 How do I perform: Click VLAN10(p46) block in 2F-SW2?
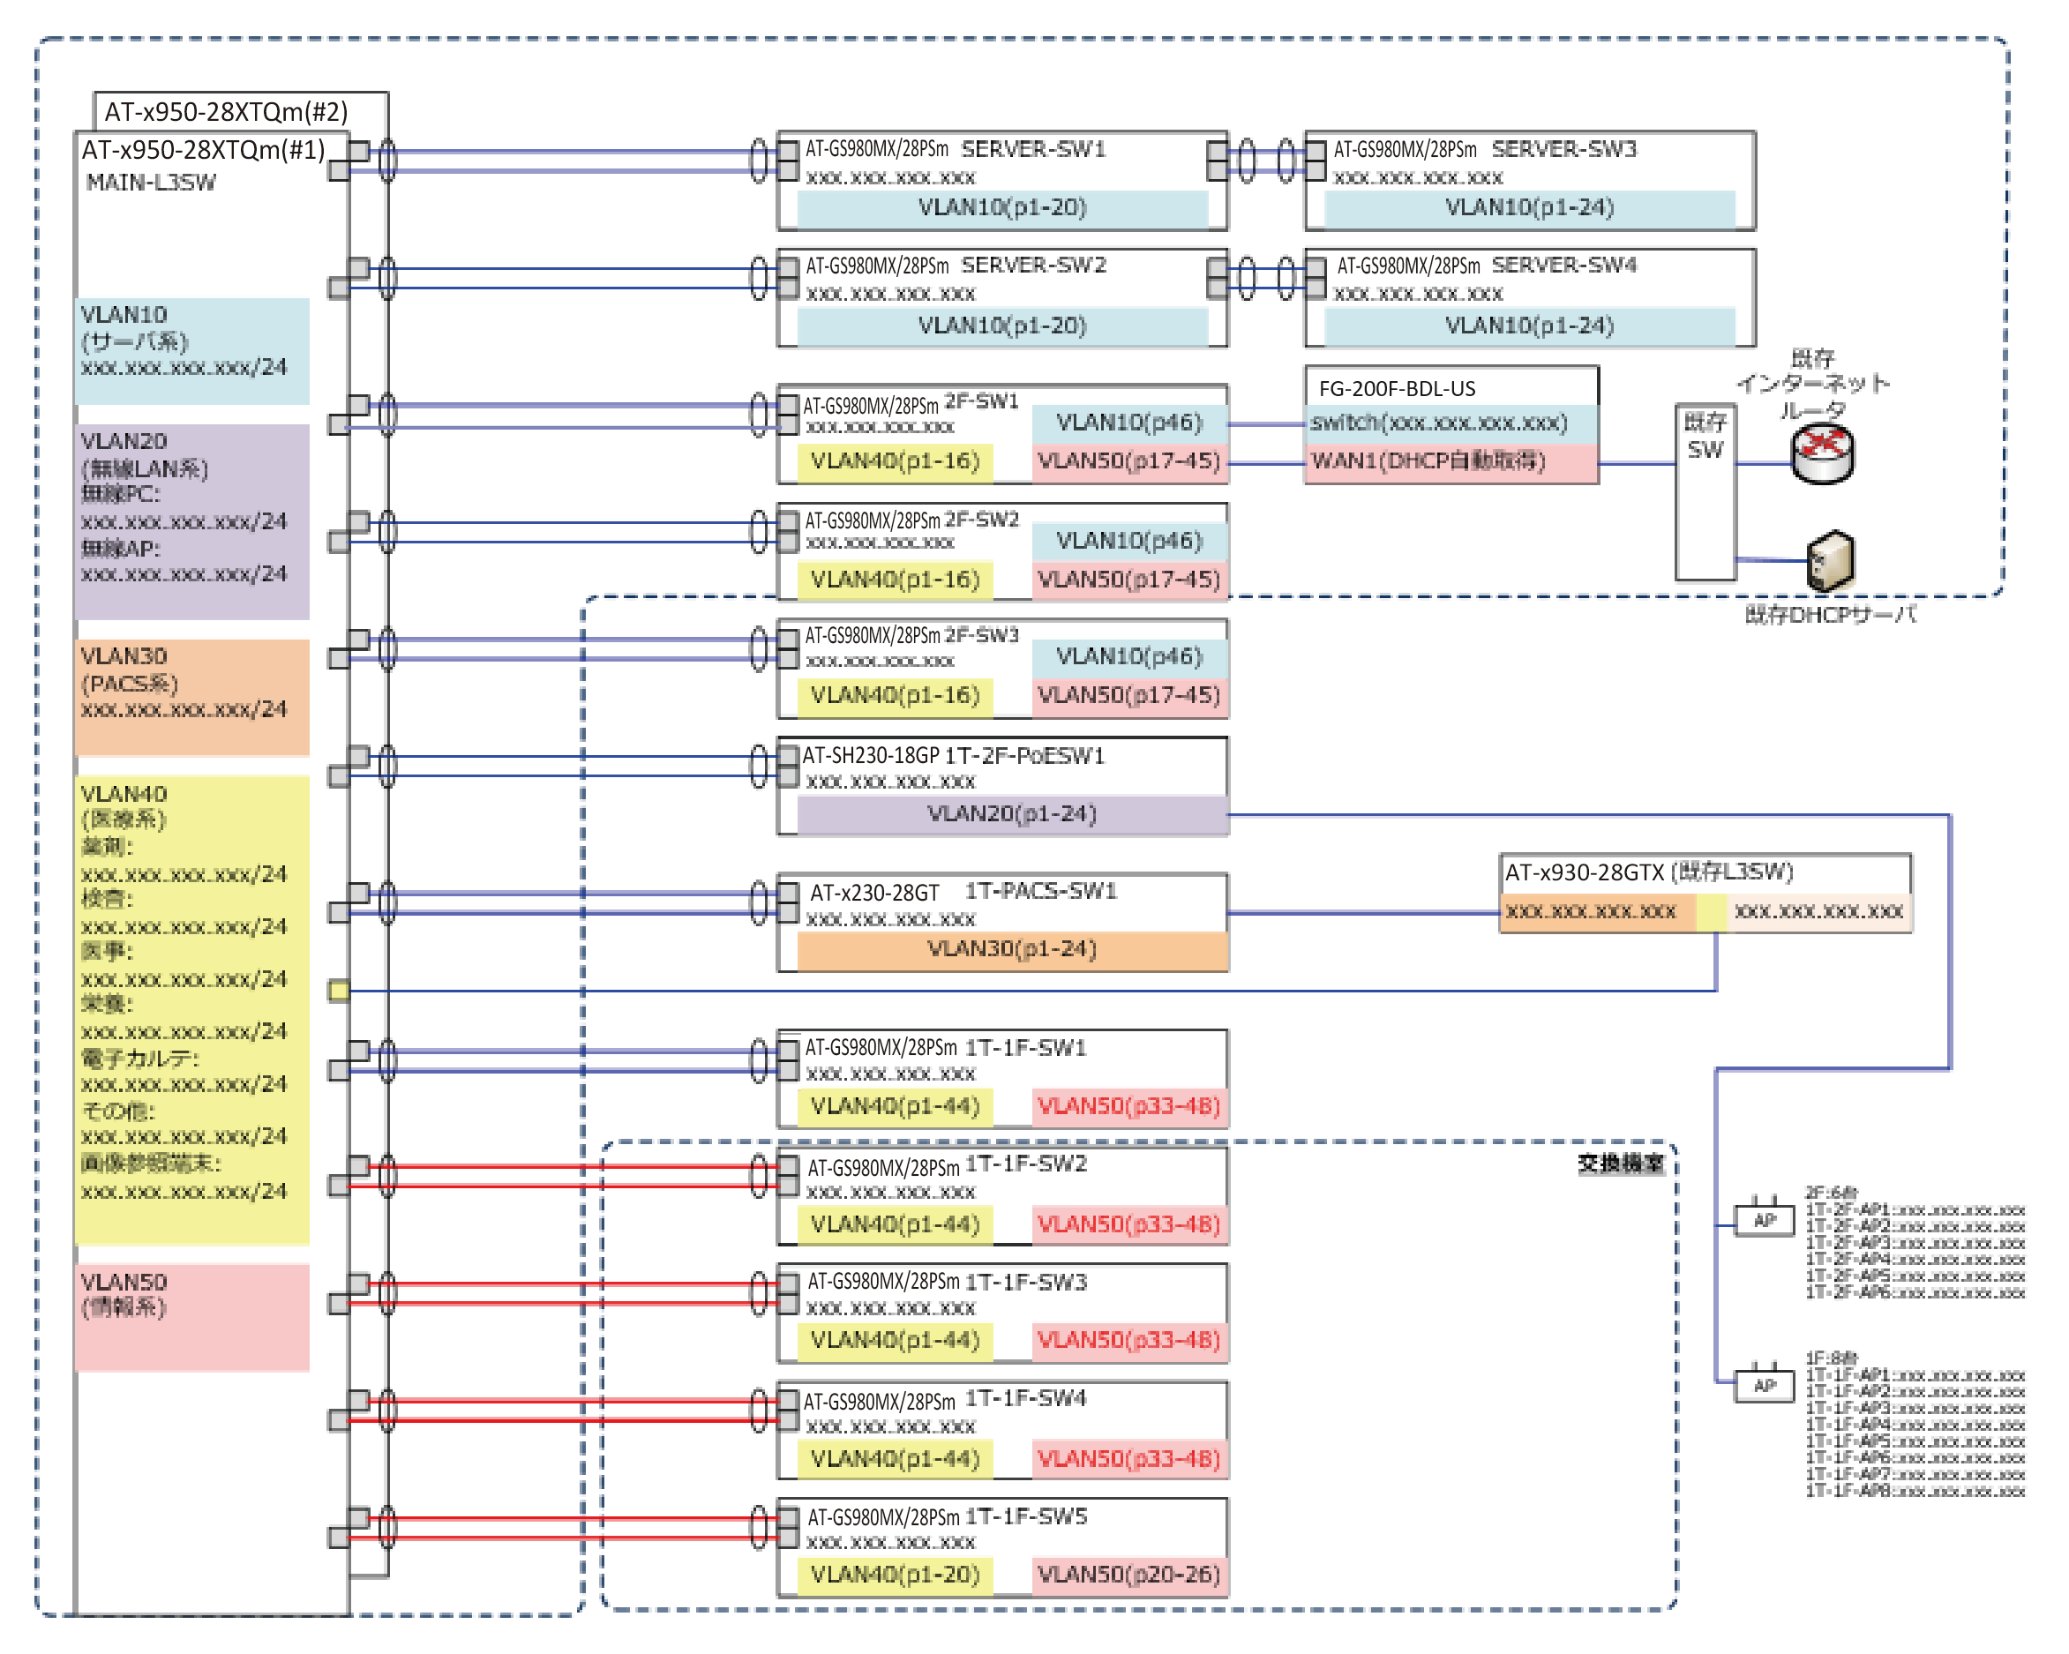click(x=1129, y=541)
